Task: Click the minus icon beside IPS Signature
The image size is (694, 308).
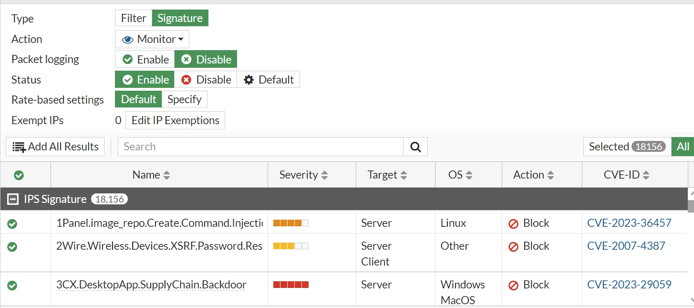Action: pyautogui.click(x=13, y=199)
